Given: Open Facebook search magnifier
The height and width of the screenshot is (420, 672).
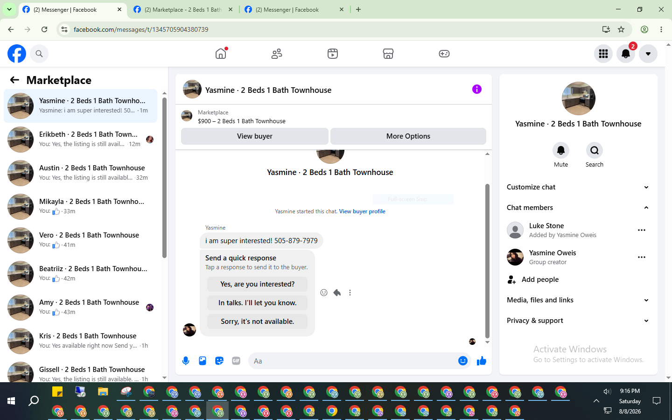Looking at the screenshot, I should click(x=39, y=54).
